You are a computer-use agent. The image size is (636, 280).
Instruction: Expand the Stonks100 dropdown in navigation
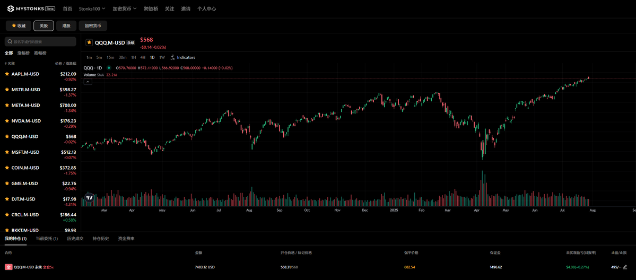tap(92, 8)
